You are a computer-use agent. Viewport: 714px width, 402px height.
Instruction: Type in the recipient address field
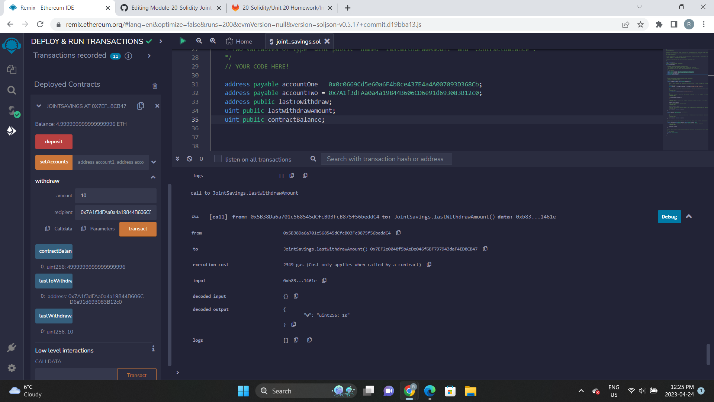(x=115, y=213)
